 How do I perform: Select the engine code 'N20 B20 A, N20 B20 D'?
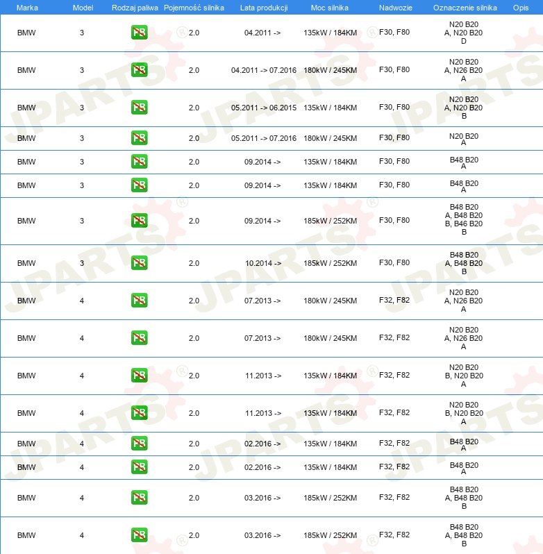[464, 33]
